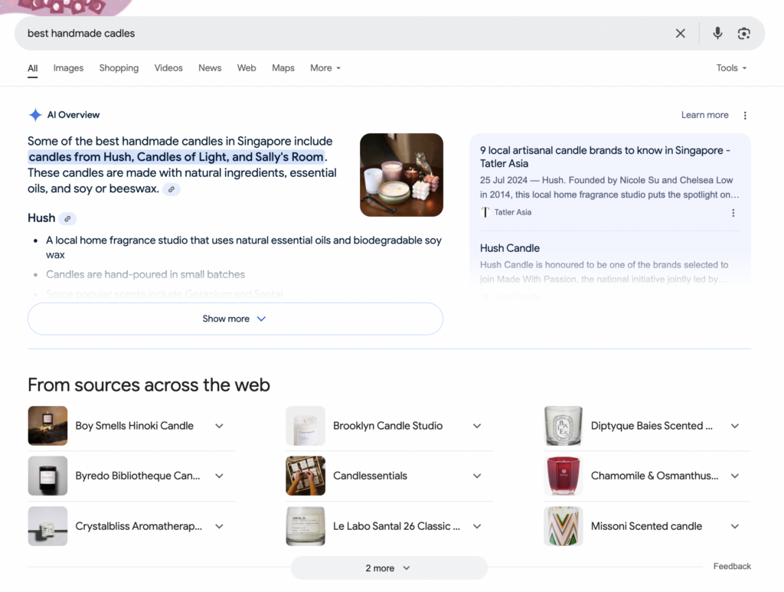Switch to the Web tab
Screen dimensions: 784x592
point(247,68)
